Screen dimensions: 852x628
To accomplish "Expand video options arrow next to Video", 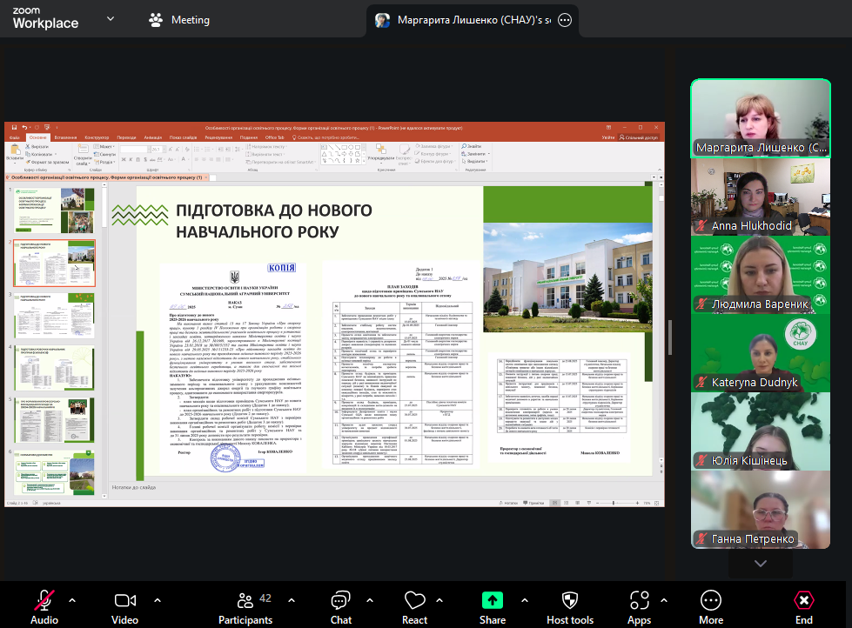I will (157, 599).
